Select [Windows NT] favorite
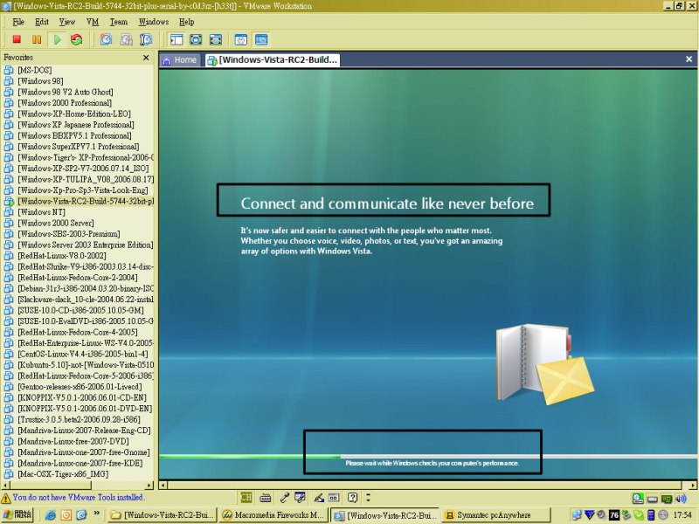 41,212
